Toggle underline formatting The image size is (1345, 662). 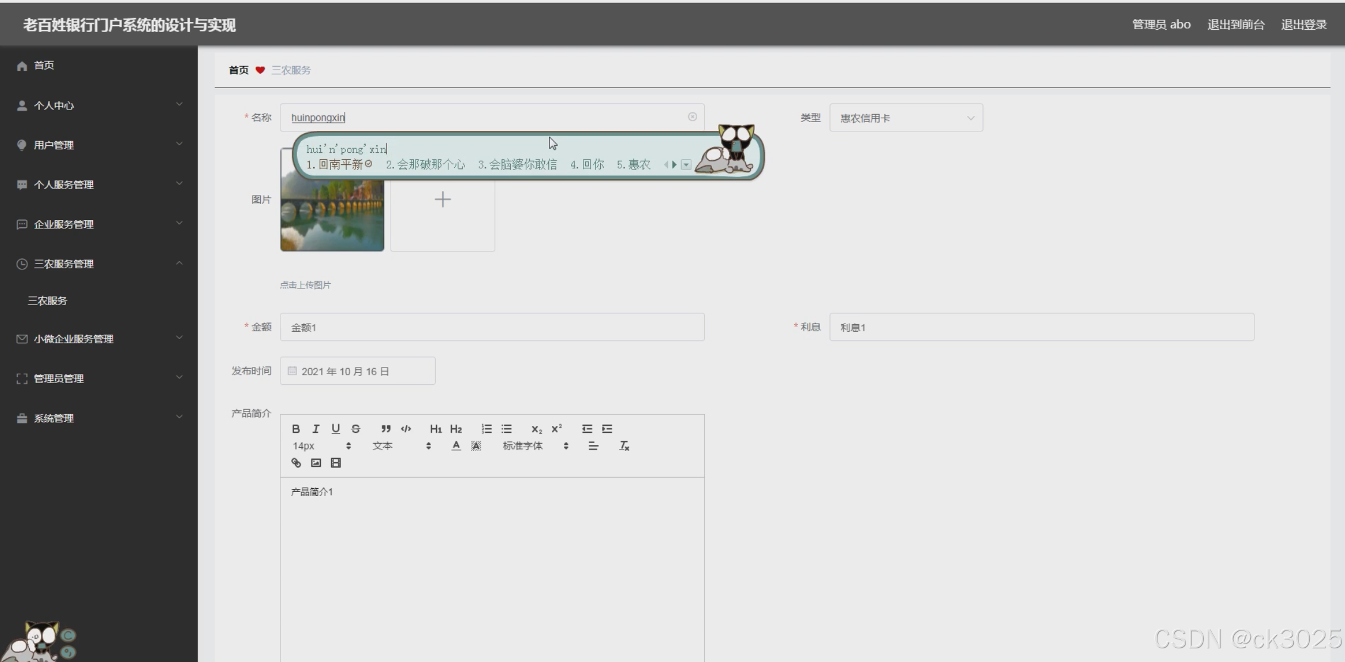[336, 429]
